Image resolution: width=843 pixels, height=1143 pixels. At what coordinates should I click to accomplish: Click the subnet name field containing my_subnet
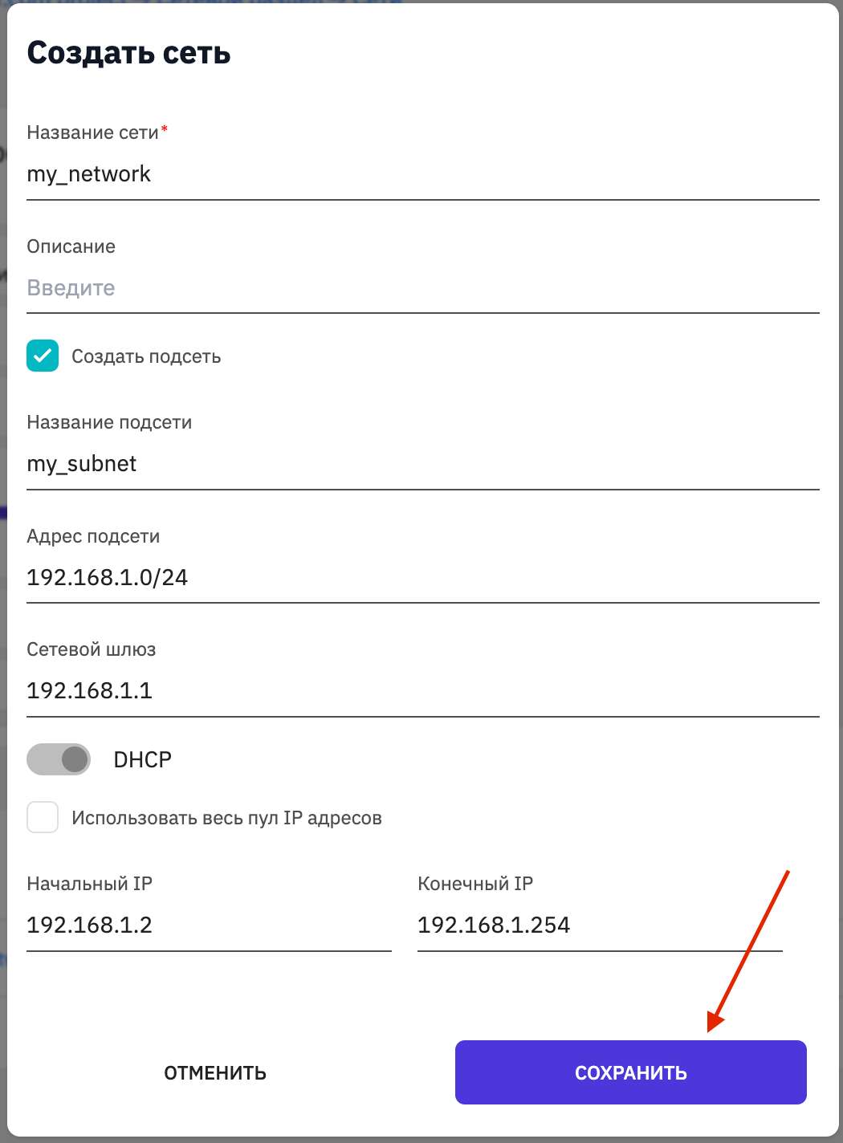click(422, 464)
